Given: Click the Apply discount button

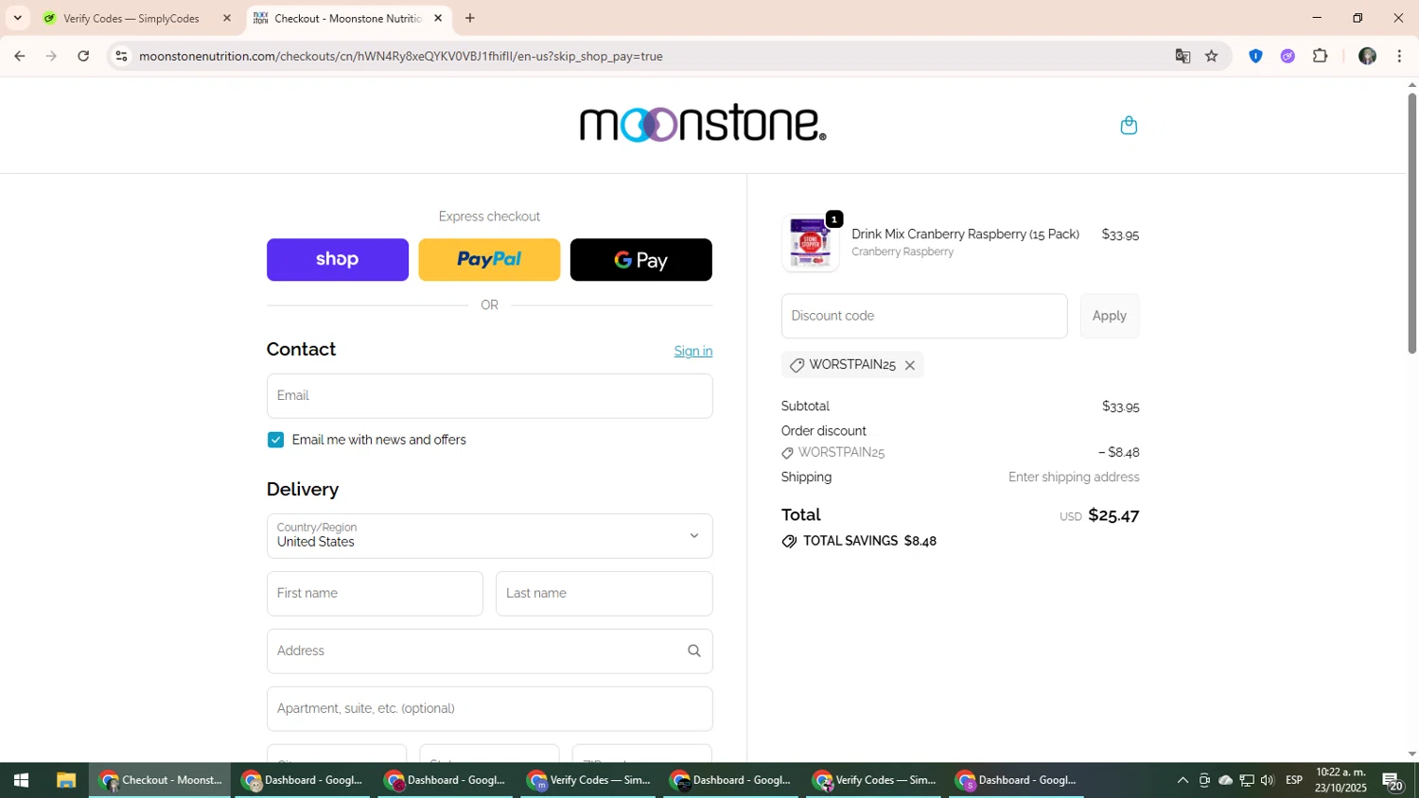Looking at the screenshot, I should (1110, 316).
